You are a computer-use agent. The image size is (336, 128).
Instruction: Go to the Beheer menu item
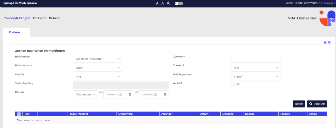[54, 18]
